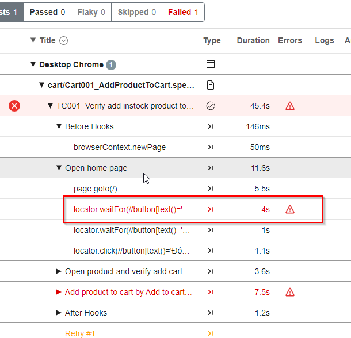Click the red failed status icon for TC001

click(x=14, y=106)
